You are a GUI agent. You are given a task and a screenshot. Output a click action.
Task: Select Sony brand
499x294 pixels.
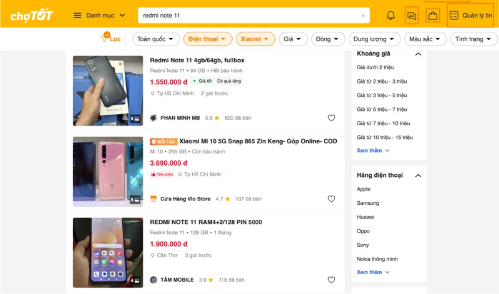[363, 245]
